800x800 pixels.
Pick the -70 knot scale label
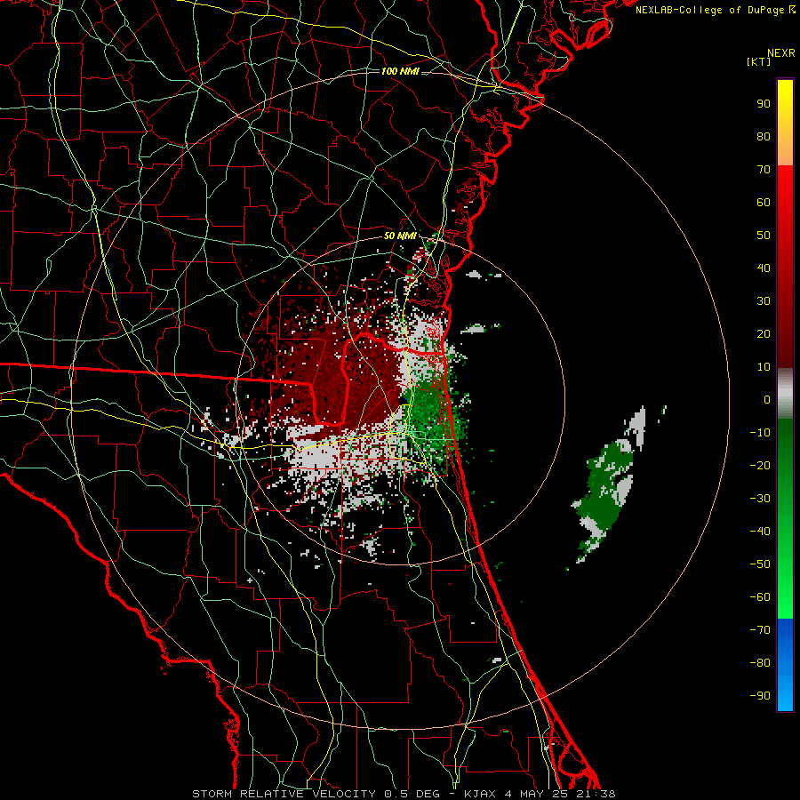pyautogui.click(x=760, y=630)
